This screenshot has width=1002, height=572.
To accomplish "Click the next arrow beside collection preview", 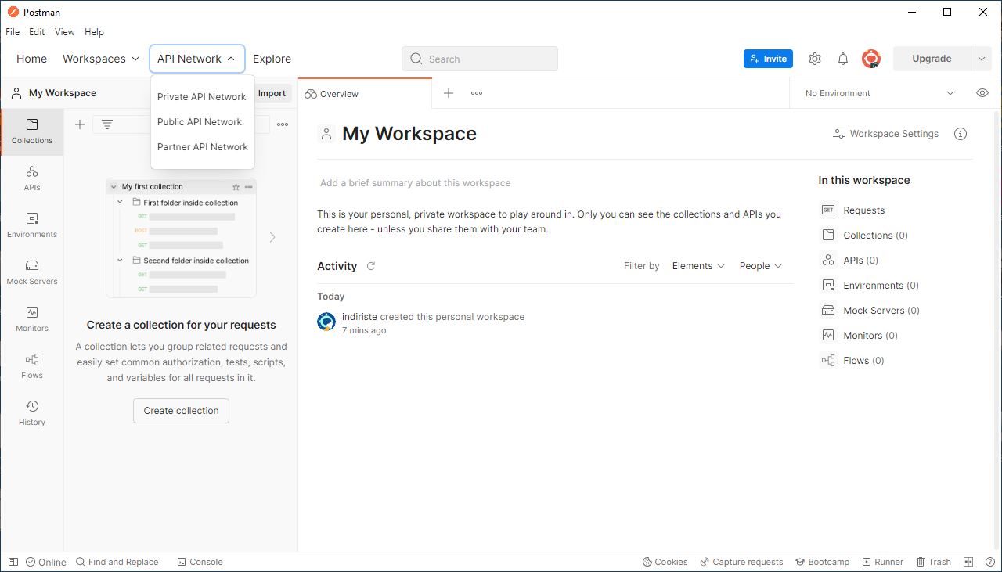I will [x=272, y=237].
